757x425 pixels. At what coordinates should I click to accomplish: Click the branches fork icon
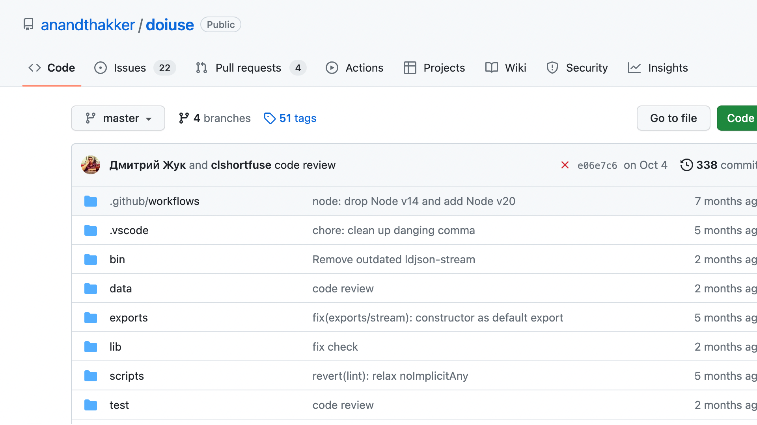[x=184, y=118]
